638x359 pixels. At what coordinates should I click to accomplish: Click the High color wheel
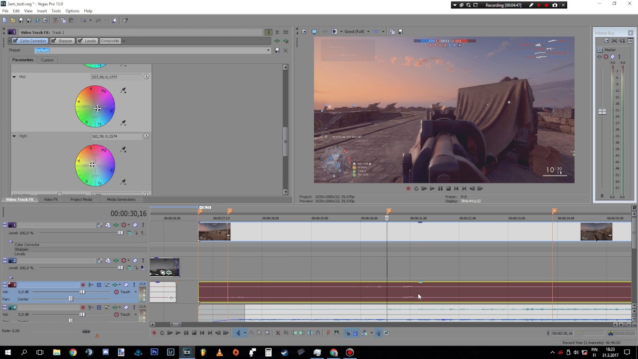95,166
